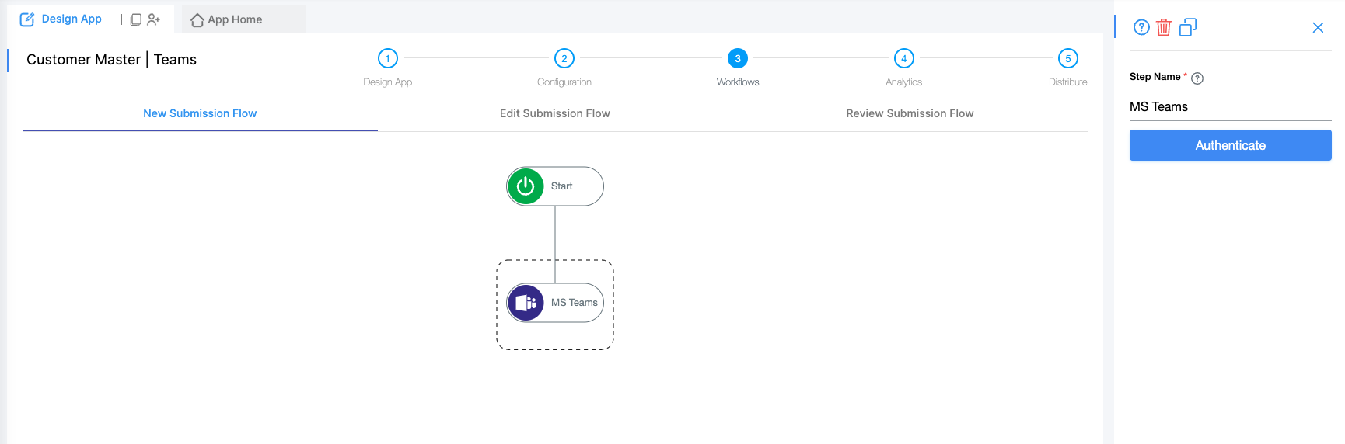The height and width of the screenshot is (444, 1345).
Task: Navigate to step 4 Analytics
Action: pyautogui.click(x=903, y=58)
